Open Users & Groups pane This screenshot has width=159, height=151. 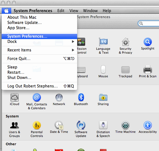15,129
